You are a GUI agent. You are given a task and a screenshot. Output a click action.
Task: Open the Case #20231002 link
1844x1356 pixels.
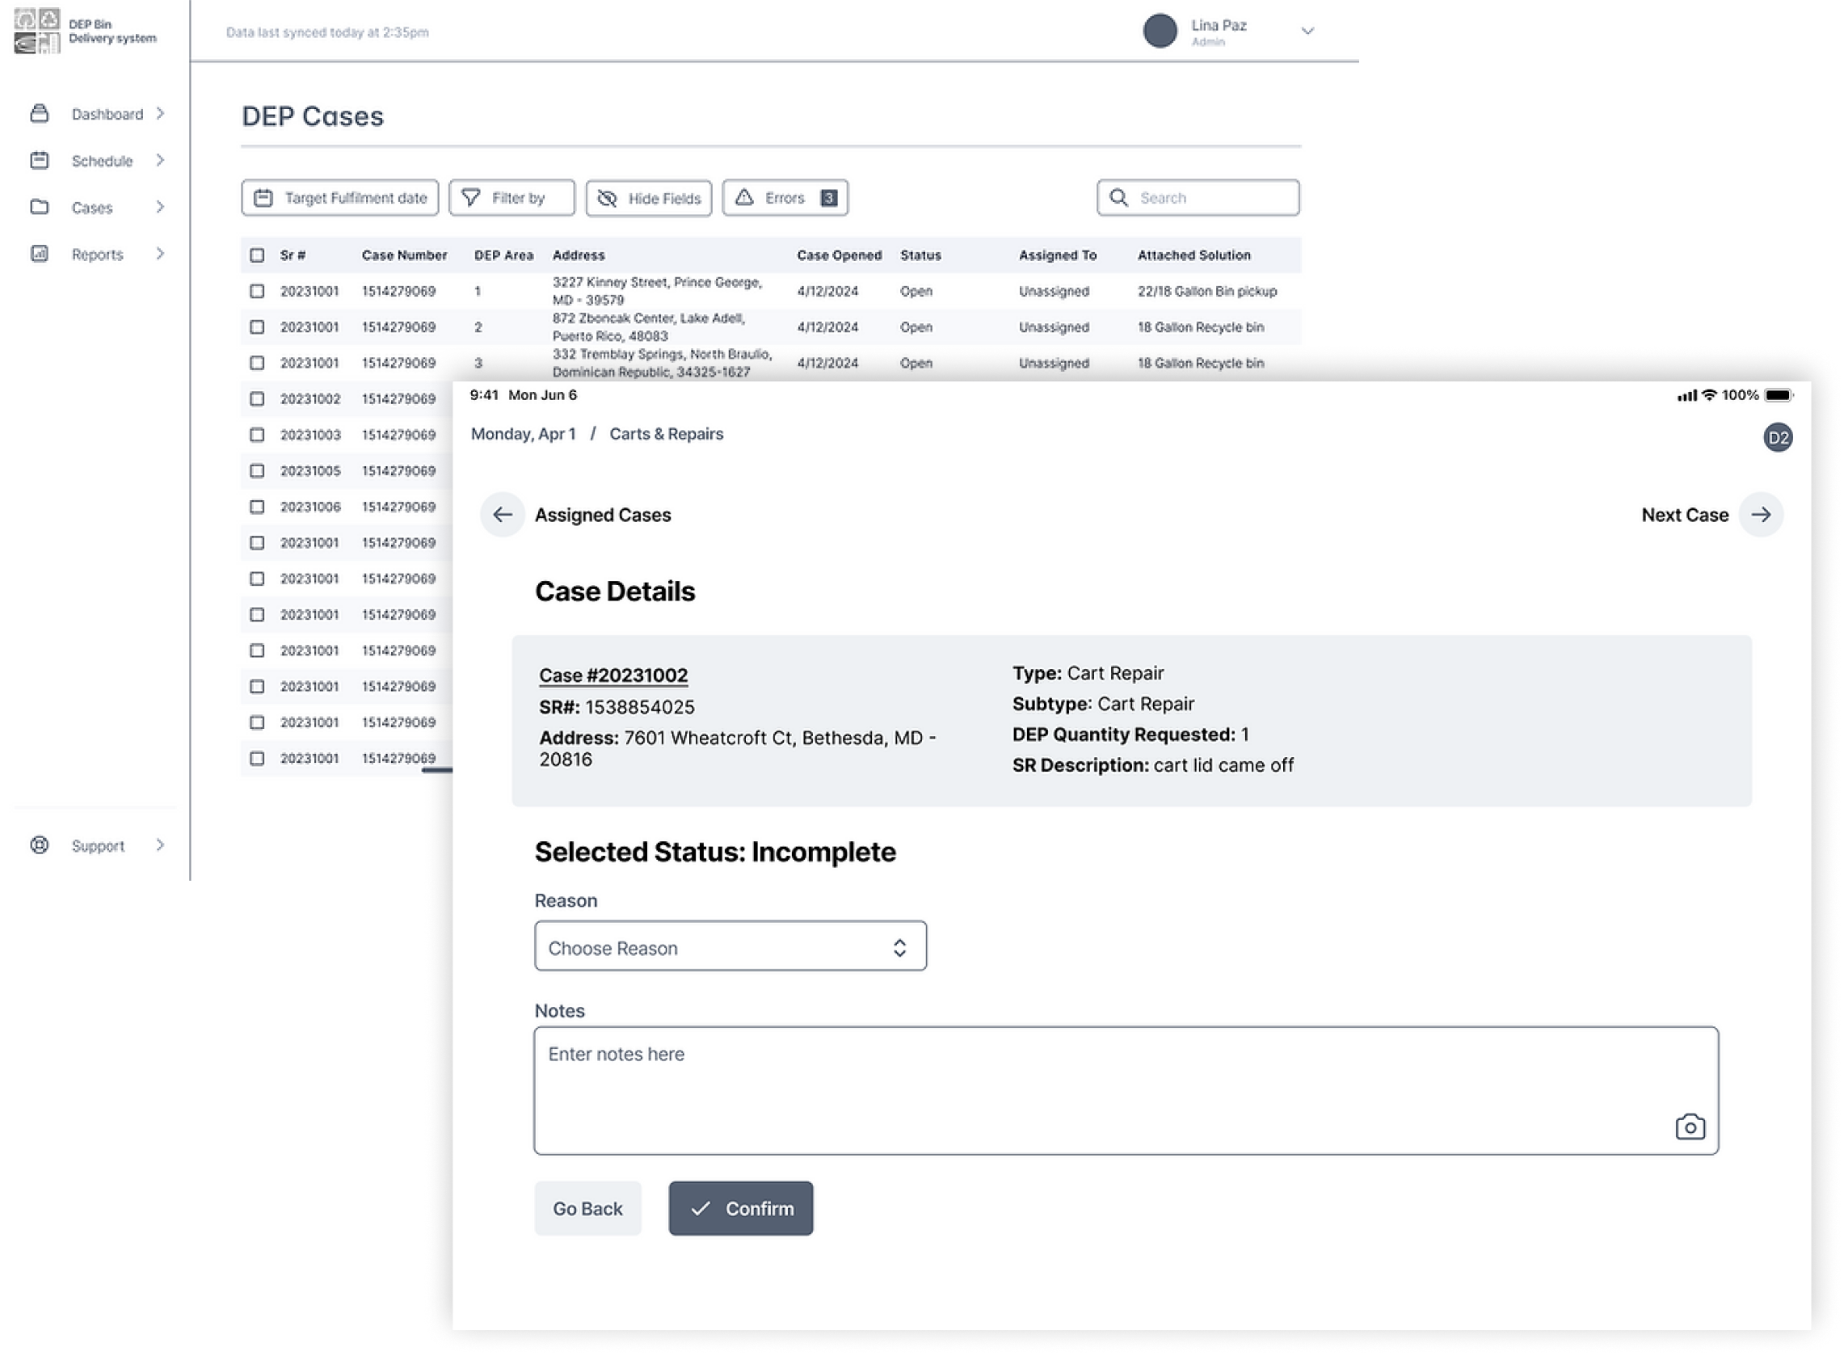click(613, 675)
